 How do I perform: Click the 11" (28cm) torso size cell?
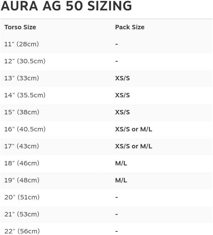(x=21, y=44)
